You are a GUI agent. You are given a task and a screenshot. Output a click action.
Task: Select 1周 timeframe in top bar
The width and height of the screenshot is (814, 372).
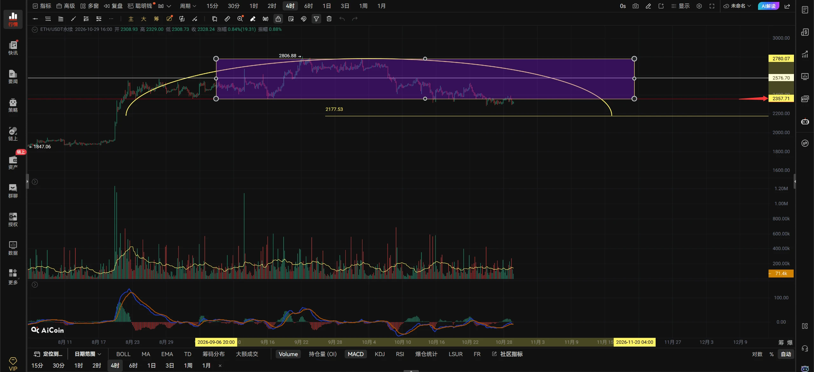pyautogui.click(x=363, y=6)
